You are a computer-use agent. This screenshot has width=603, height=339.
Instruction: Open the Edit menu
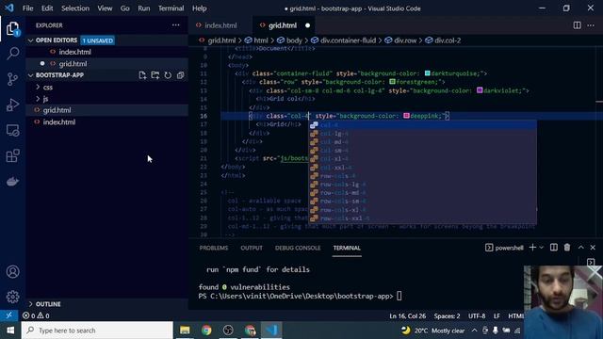47,8
